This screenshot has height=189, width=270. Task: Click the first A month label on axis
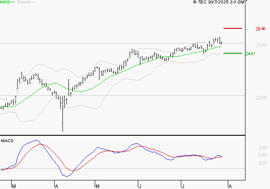pyautogui.click(x=56, y=186)
